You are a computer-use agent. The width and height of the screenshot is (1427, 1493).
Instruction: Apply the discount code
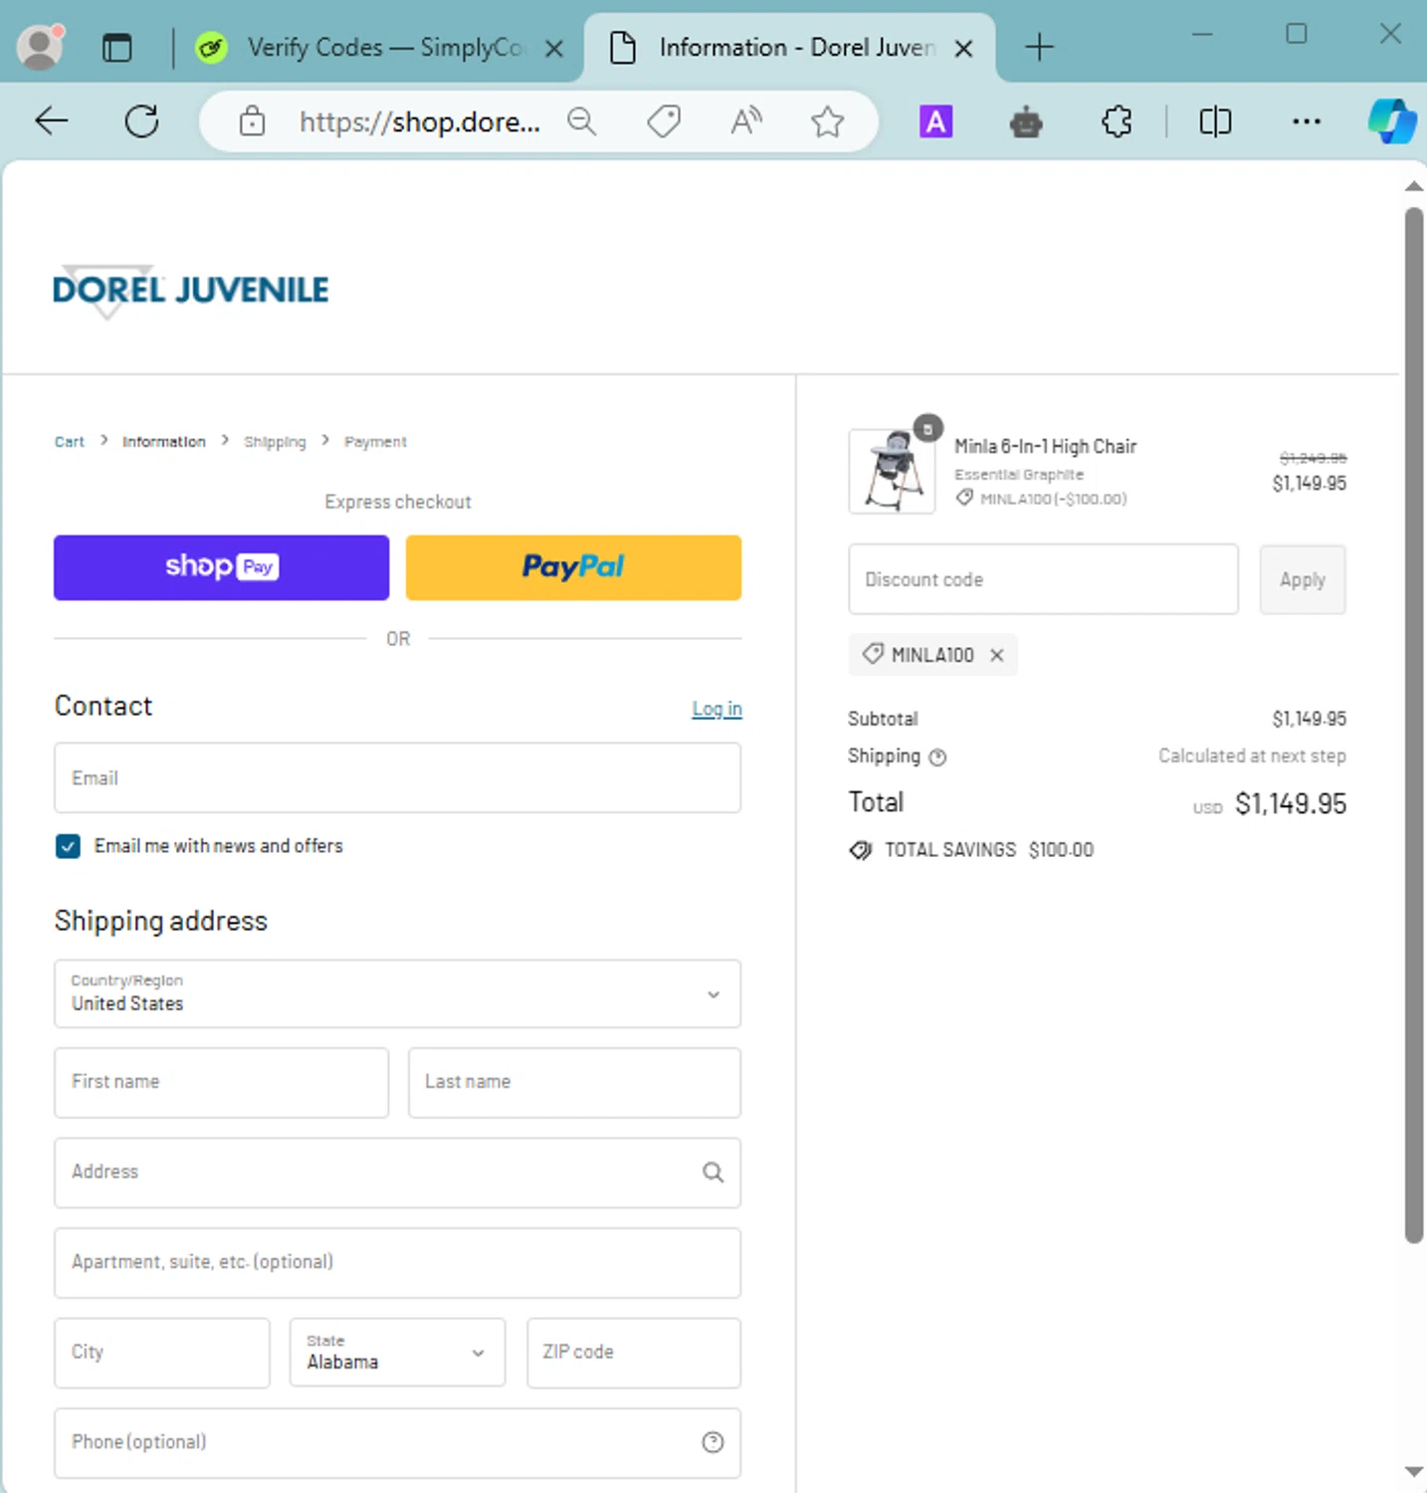[1303, 579]
